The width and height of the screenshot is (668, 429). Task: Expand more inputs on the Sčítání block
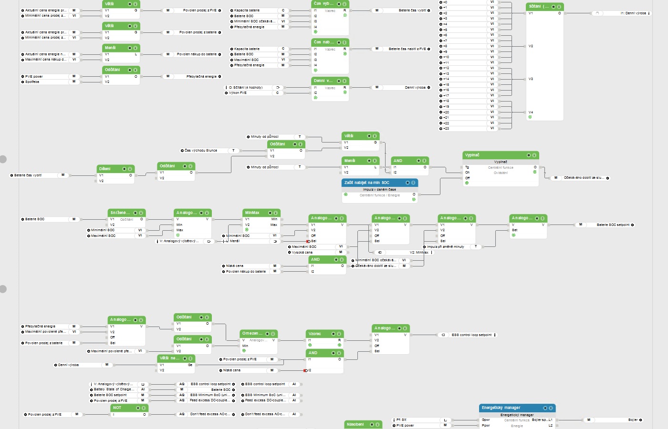tap(530, 117)
